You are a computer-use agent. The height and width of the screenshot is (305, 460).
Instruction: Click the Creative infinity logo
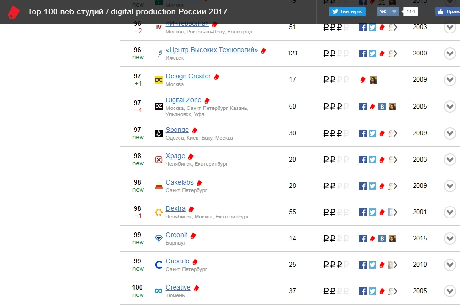158,291
